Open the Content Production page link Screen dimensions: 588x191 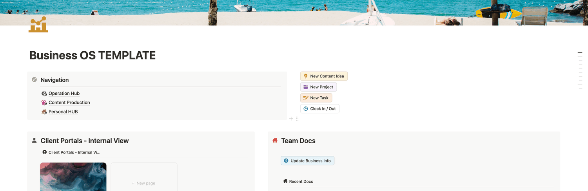click(x=69, y=103)
